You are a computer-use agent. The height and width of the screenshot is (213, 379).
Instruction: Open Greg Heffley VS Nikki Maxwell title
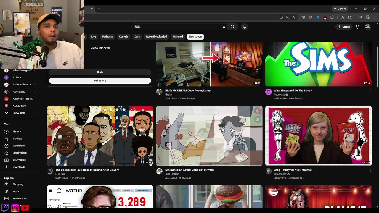click(x=293, y=170)
